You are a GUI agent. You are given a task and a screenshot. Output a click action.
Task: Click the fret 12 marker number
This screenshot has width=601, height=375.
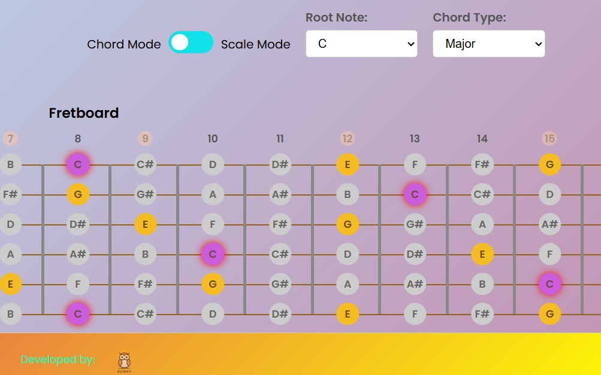point(348,139)
